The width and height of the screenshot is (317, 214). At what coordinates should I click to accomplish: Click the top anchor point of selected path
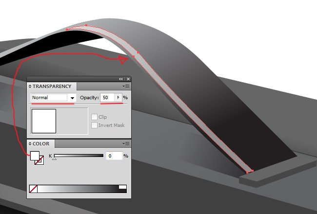coord(86,25)
